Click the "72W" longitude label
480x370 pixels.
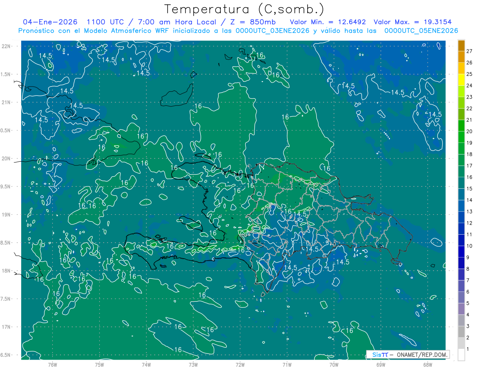tap(240, 364)
